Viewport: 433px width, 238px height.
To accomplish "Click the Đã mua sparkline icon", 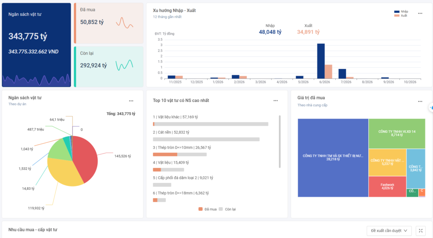I will click(x=125, y=23).
